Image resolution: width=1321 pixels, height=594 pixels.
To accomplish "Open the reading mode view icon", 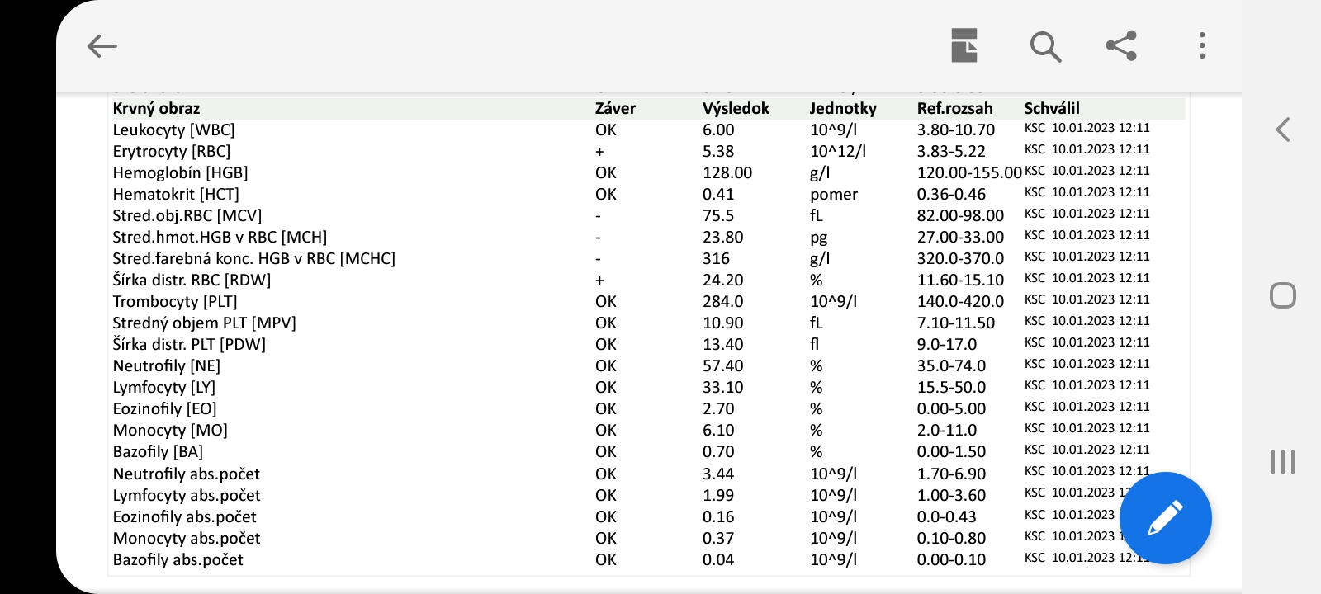I will (x=964, y=46).
